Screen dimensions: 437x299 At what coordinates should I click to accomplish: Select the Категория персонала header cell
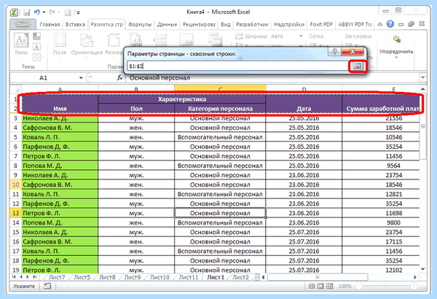tap(220, 109)
